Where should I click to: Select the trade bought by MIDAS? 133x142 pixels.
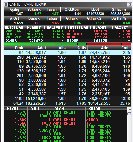tap(65, 138)
